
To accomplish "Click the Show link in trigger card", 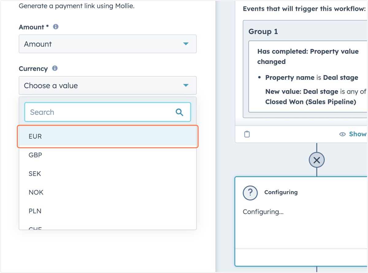I will point(358,134).
